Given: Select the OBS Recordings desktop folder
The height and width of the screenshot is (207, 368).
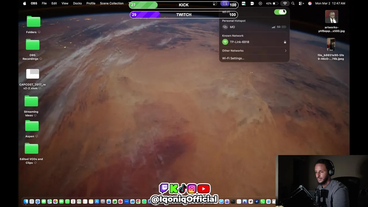Looking at the screenshot, I should click(32, 45).
